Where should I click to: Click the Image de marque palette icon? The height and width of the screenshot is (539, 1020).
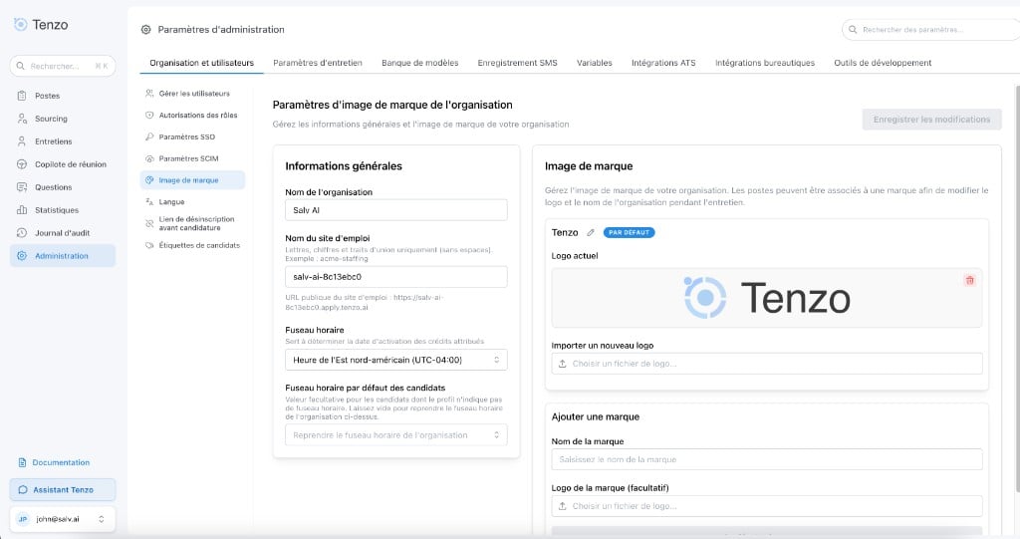149,180
